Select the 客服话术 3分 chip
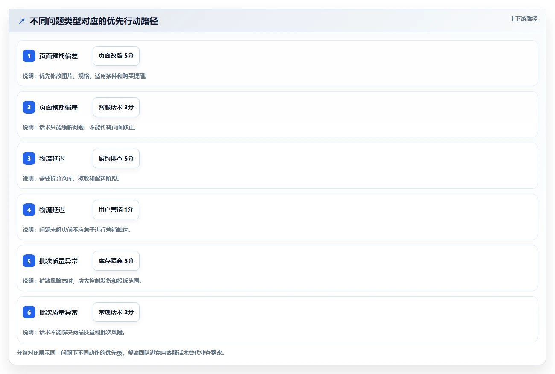555x374 pixels. [116, 107]
